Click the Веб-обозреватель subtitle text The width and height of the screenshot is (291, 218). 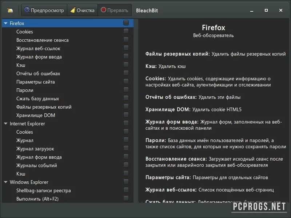click(x=213, y=35)
